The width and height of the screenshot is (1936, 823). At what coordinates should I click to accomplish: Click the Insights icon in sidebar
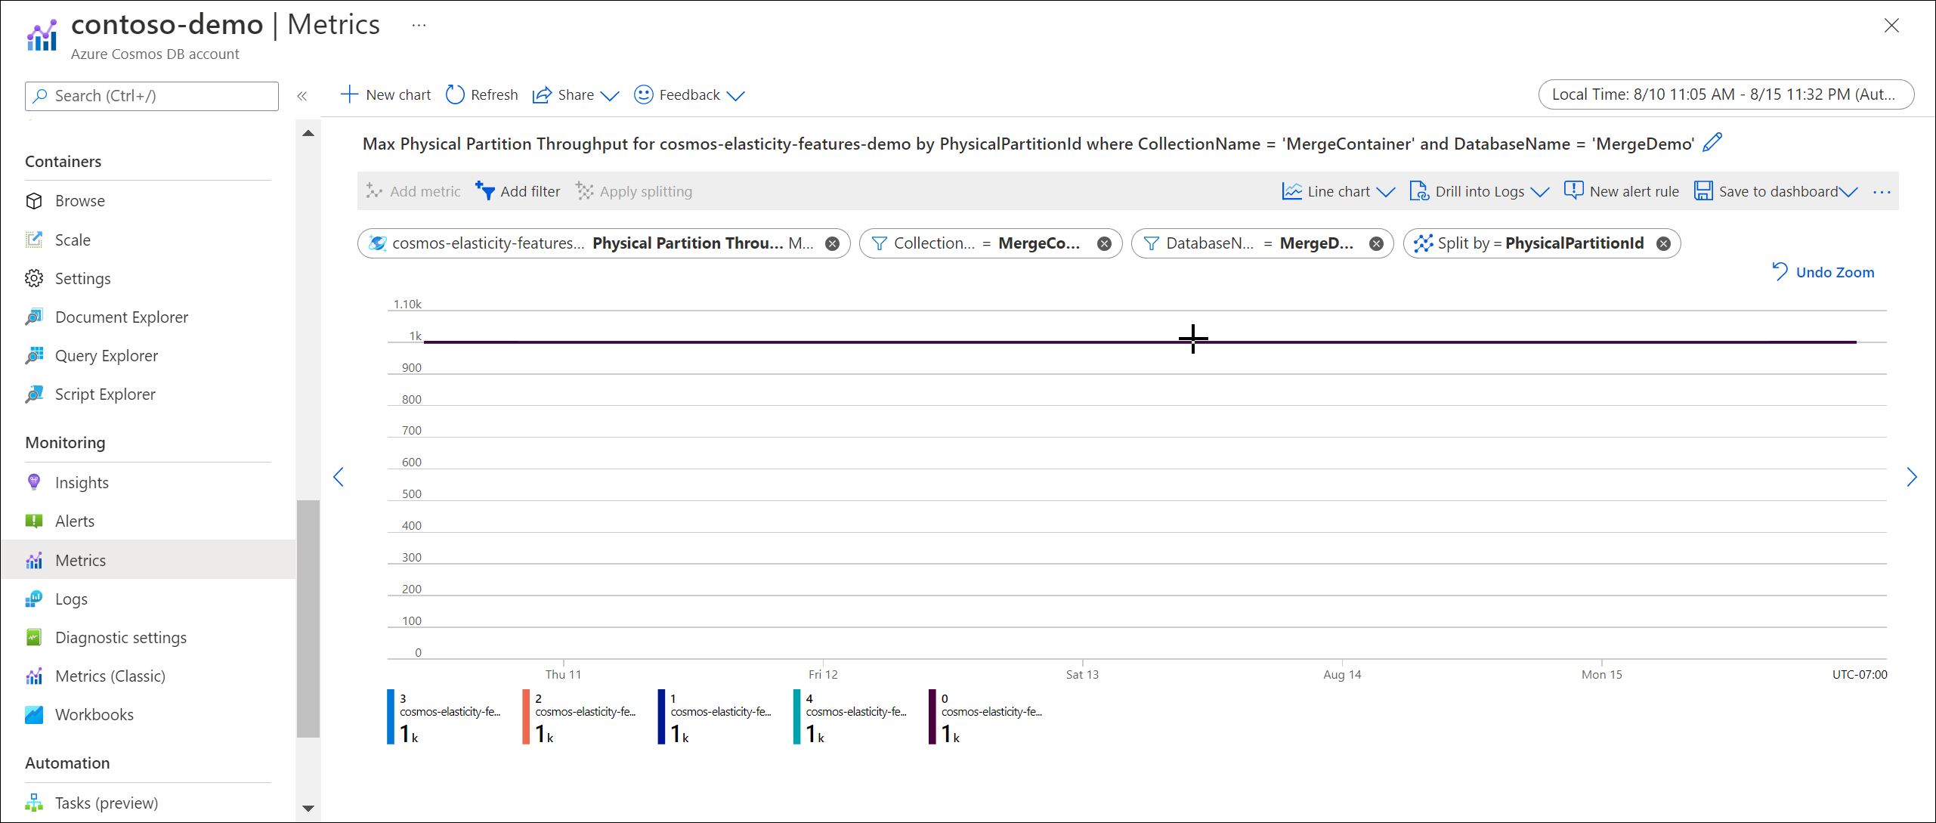point(33,482)
